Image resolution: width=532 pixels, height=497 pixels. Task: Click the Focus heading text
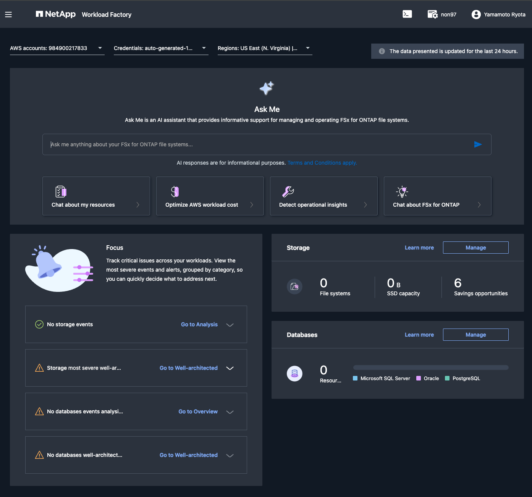coord(115,248)
